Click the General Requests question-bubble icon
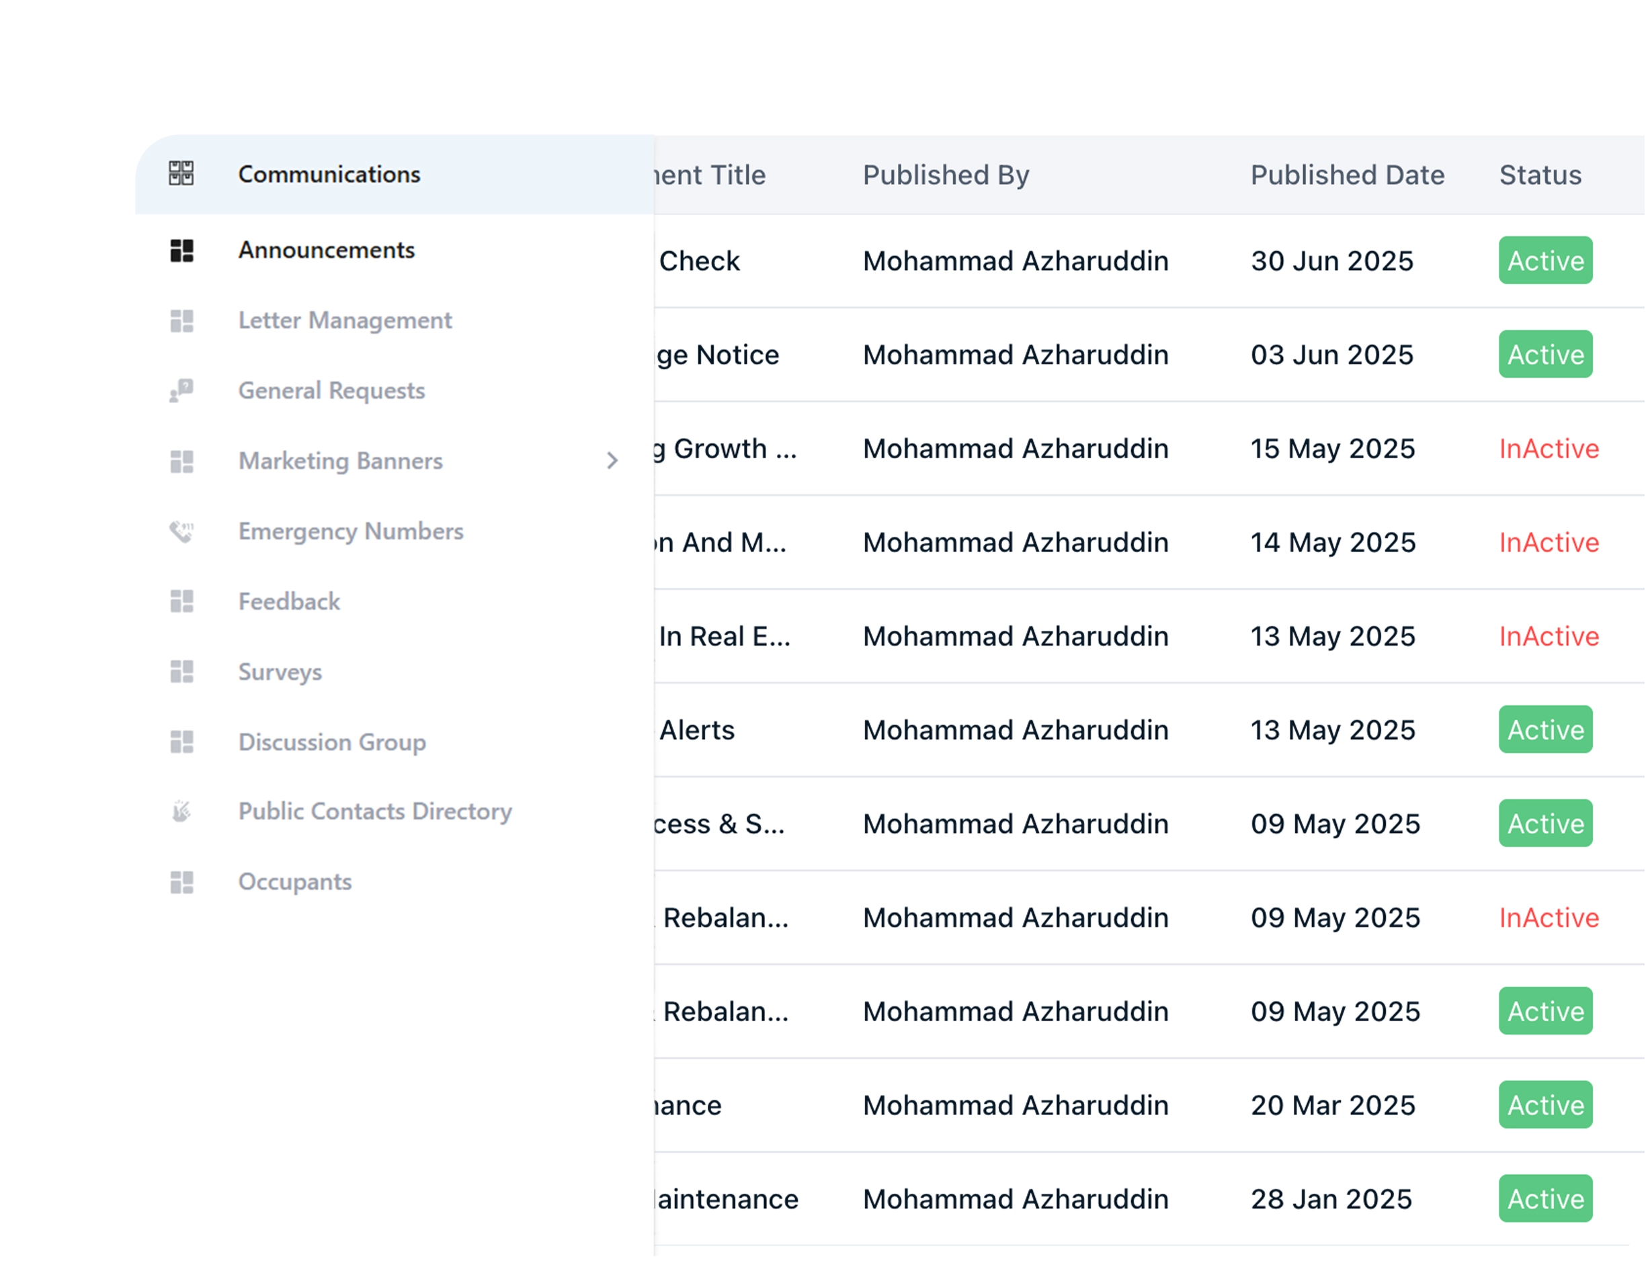The height and width of the screenshot is (1271, 1648). click(x=181, y=391)
